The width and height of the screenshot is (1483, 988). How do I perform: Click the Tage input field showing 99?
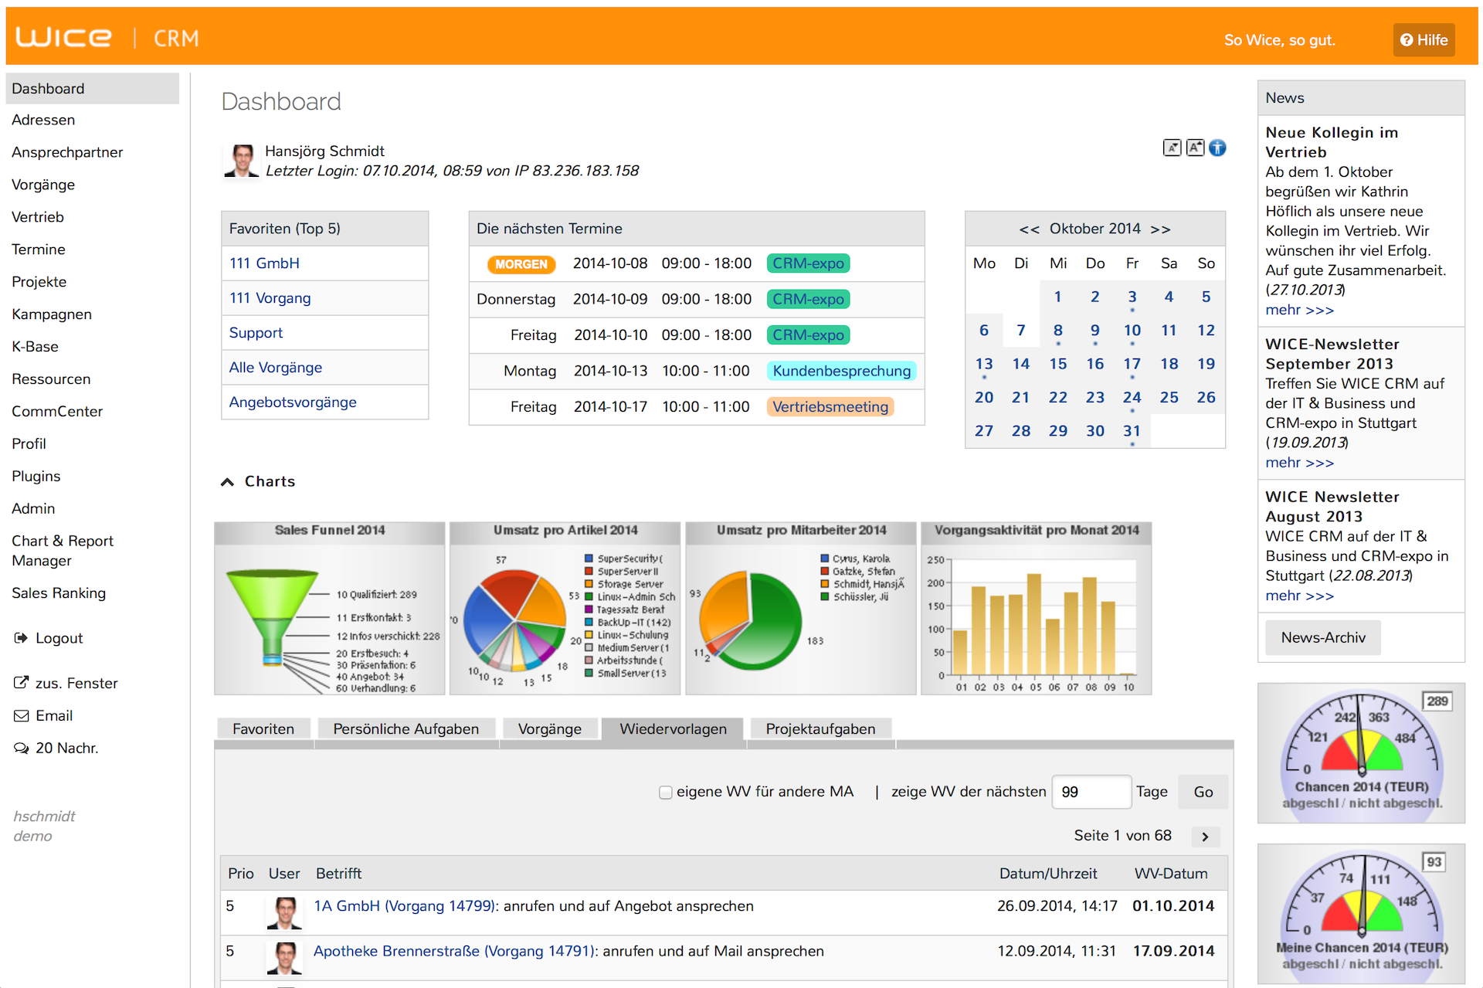point(1091,792)
